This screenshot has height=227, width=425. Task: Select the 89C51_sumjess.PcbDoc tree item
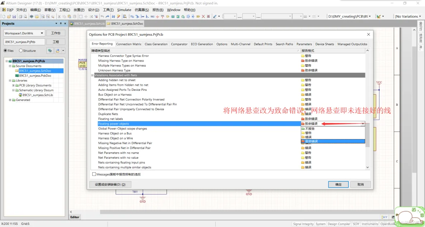(x=35, y=75)
